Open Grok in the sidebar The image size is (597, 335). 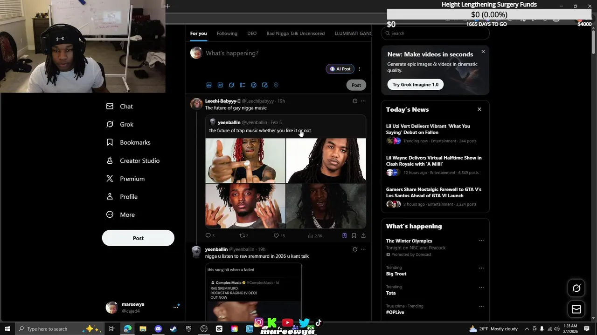pos(119,124)
